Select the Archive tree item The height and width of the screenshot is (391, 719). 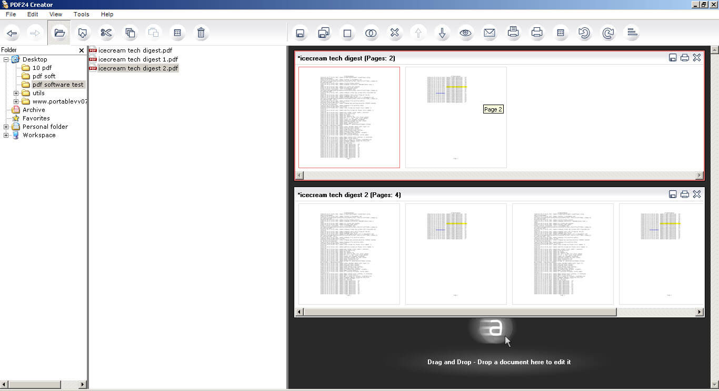click(x=34, y=110)
